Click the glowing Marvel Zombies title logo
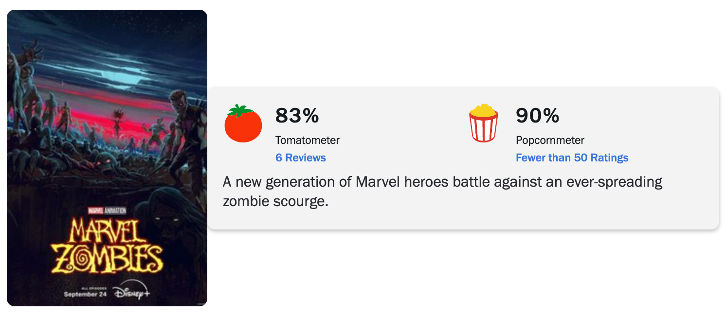Viewport: 726px width, 317px height. coord(107,246)
